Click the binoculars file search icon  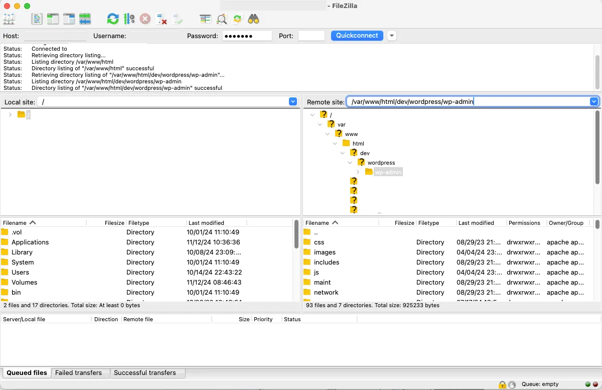(x=253, y=19)
